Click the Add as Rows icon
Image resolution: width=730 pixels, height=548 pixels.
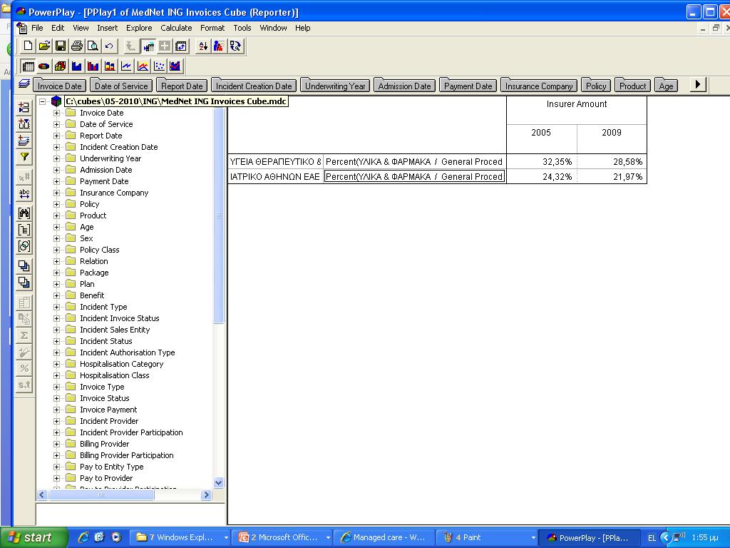24,108
